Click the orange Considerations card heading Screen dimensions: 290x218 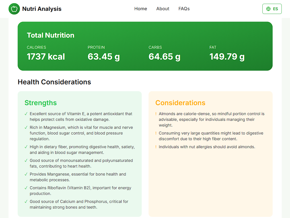click(x=180, y=103)
